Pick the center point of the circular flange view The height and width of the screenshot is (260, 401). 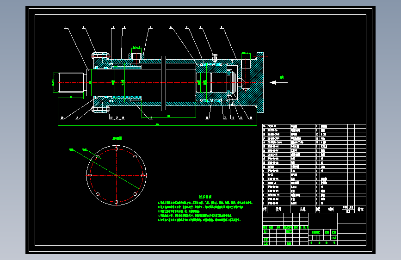click(x=117, y=175)
